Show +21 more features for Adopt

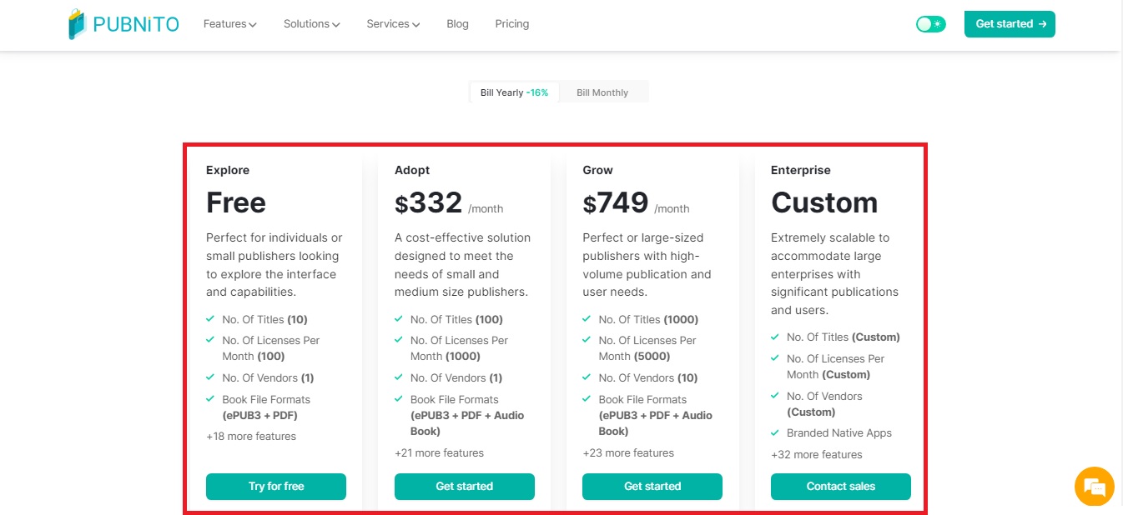(x=439, y=452)
